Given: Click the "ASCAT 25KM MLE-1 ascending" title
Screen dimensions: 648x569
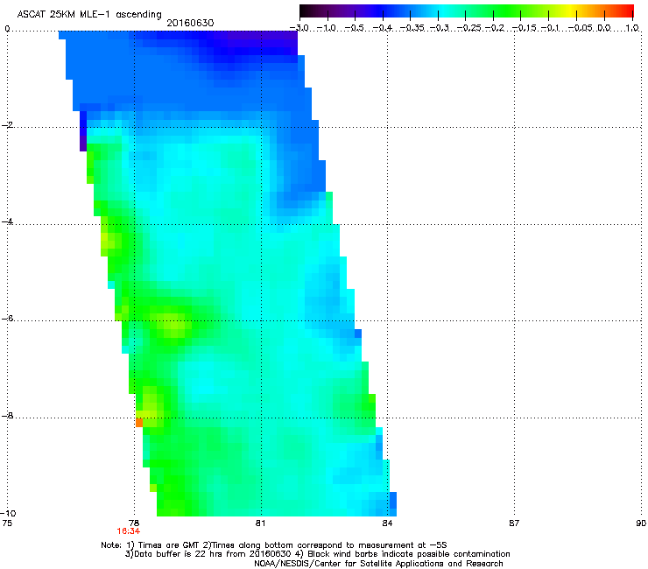Looking at the screenshot, I should (x=89, y=15).
